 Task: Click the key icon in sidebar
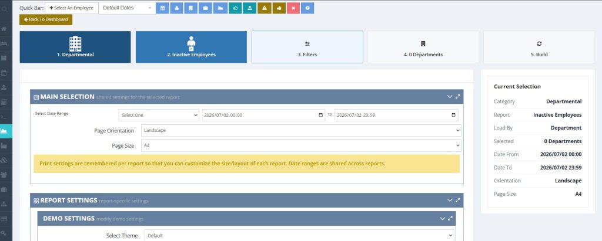click(x=4, y=233)
